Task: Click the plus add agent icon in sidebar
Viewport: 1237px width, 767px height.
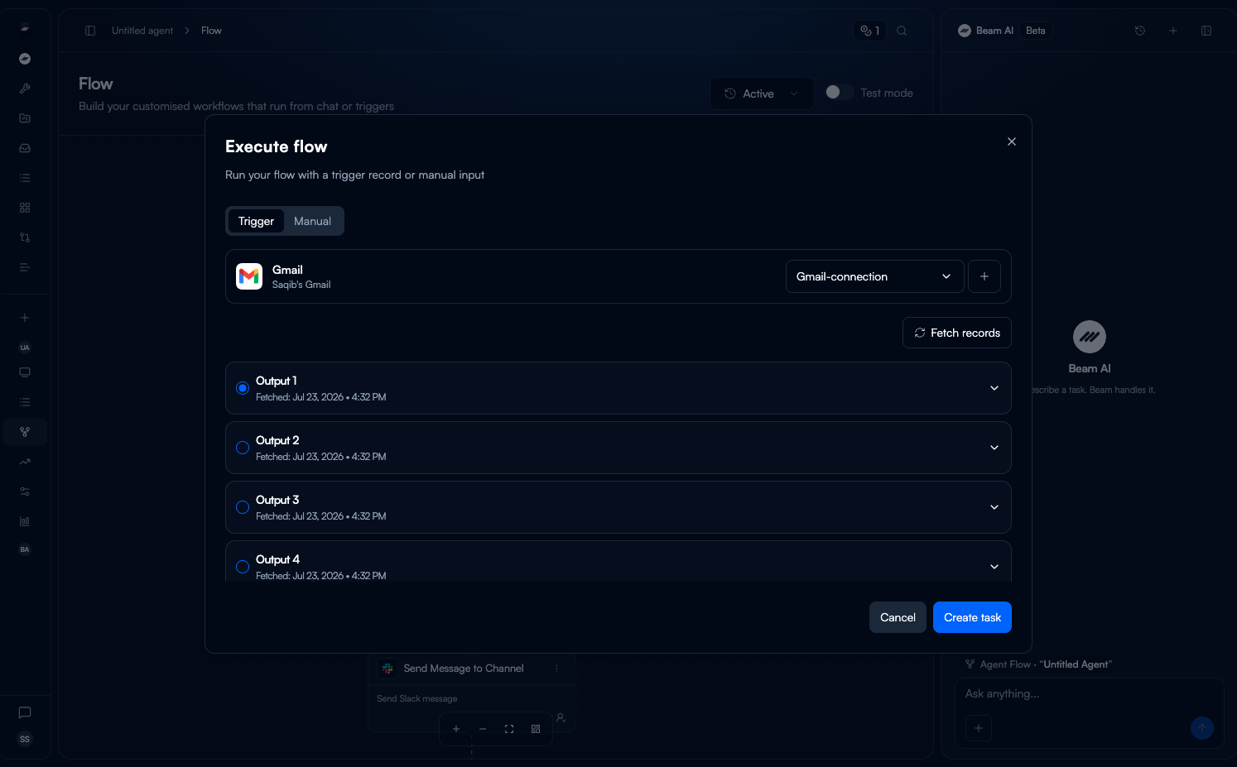Action: 25,318
